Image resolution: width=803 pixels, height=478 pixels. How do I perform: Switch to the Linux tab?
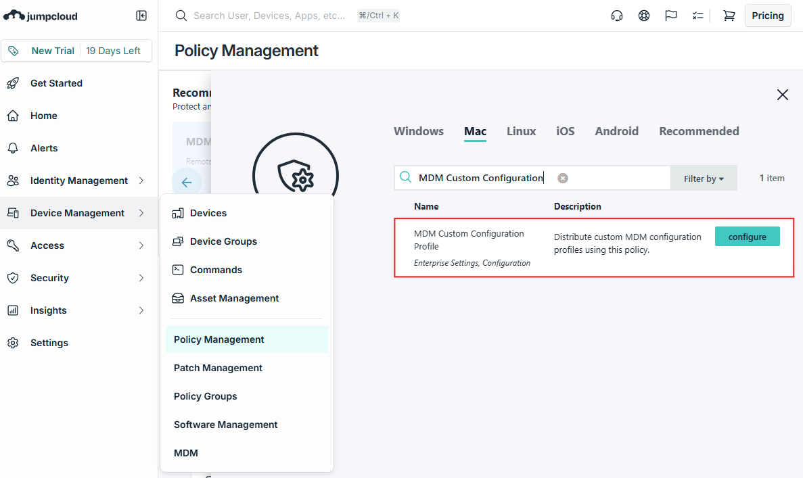click(522, 131)
